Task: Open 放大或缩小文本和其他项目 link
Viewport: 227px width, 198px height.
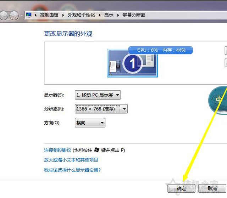Action: pyautogui.click(x=71, y=160)
